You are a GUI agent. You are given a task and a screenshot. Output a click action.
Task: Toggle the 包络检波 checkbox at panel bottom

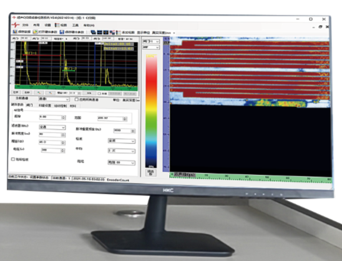coord(13,159)
